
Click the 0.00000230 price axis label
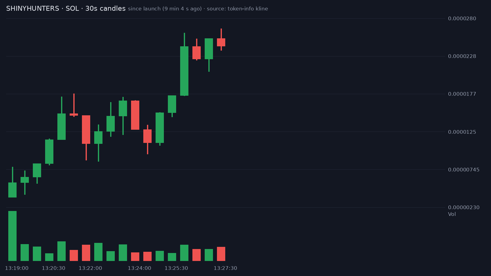(464, 207)
